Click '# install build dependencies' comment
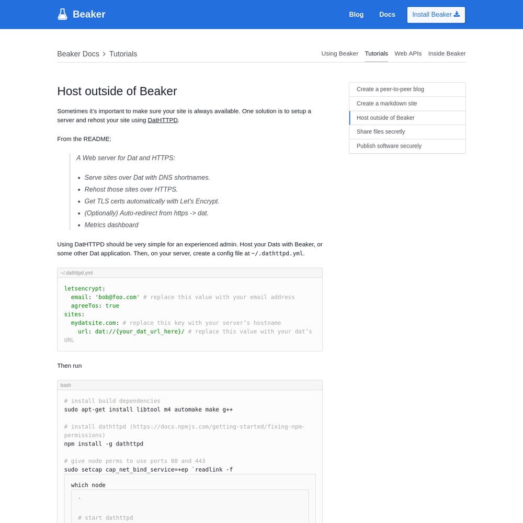 112,401
